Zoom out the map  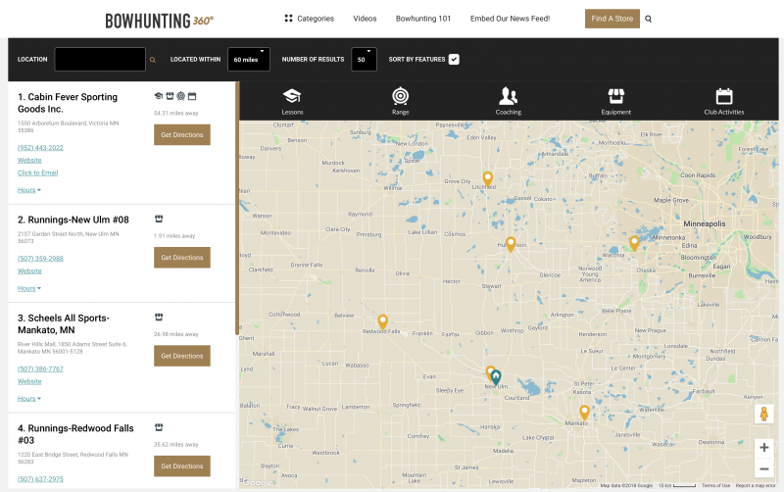click(x=763, y=468)
